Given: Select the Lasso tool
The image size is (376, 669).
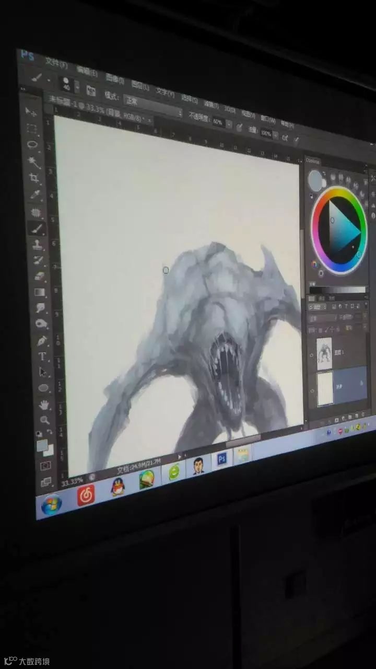Looking at the screenshot, I should [x=33, y=145].
